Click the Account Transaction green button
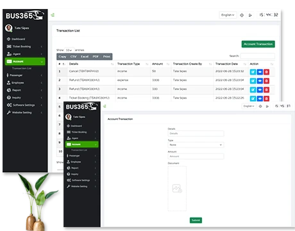 coord(258,44)
